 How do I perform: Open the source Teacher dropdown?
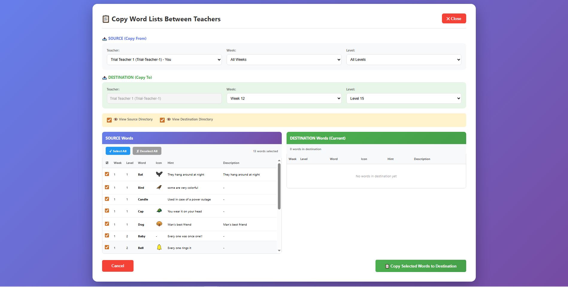[x=164, y=60]
